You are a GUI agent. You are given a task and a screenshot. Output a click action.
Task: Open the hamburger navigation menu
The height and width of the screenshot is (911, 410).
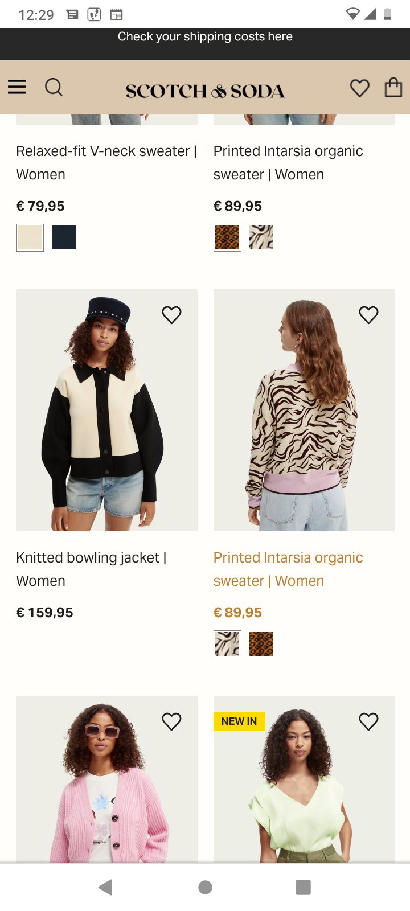[17, 87]
